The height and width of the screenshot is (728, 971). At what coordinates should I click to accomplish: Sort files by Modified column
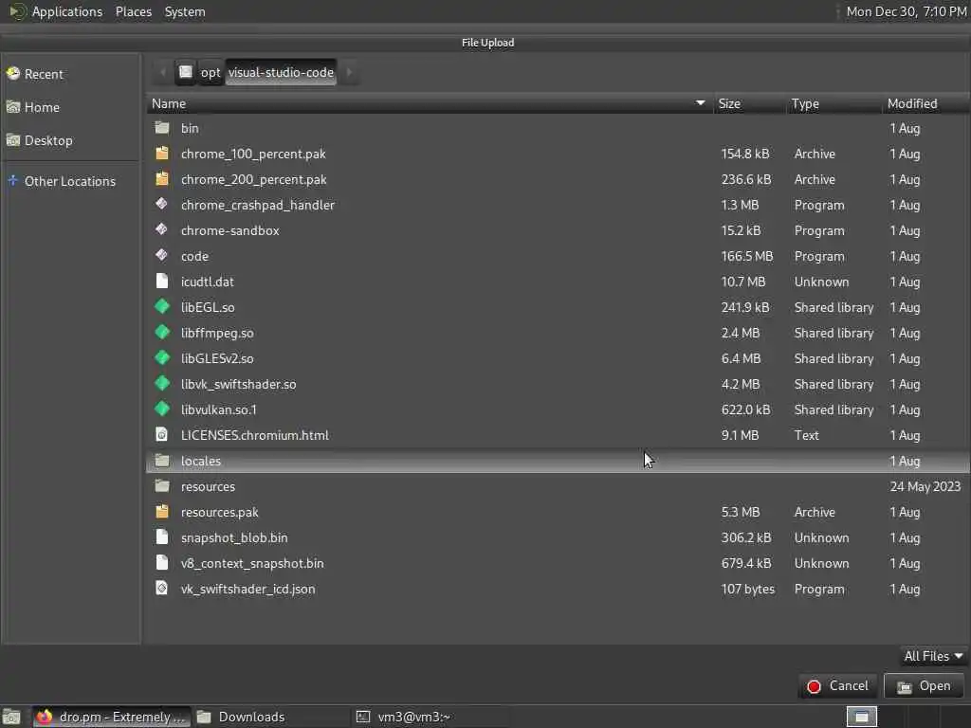pyautogui.click(x=925, y=103)
